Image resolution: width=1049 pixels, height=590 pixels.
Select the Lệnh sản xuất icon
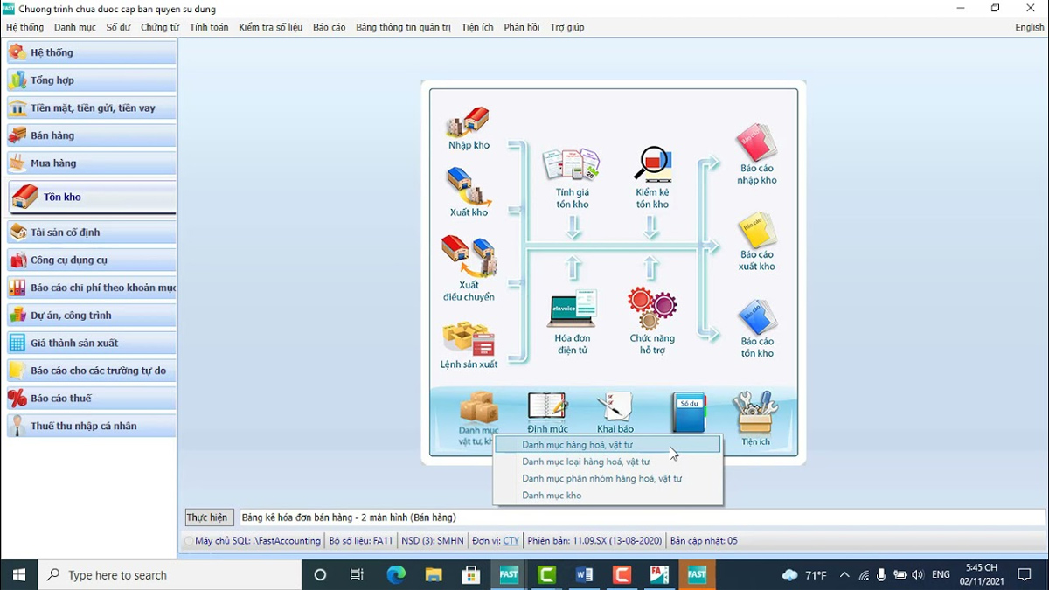[469, 339]
